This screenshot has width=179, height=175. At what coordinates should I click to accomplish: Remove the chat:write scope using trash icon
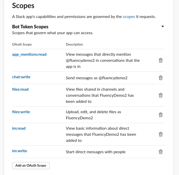click(x=161, y=78)
